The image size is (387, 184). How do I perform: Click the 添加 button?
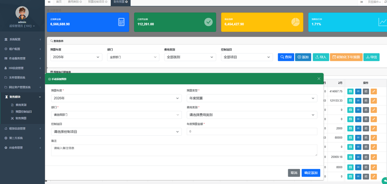click(303, 57)
